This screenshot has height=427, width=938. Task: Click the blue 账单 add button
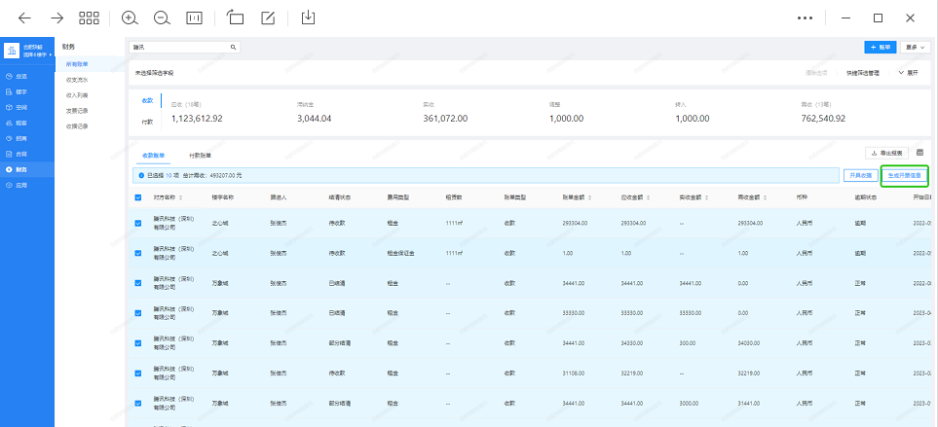pos(880,47)
